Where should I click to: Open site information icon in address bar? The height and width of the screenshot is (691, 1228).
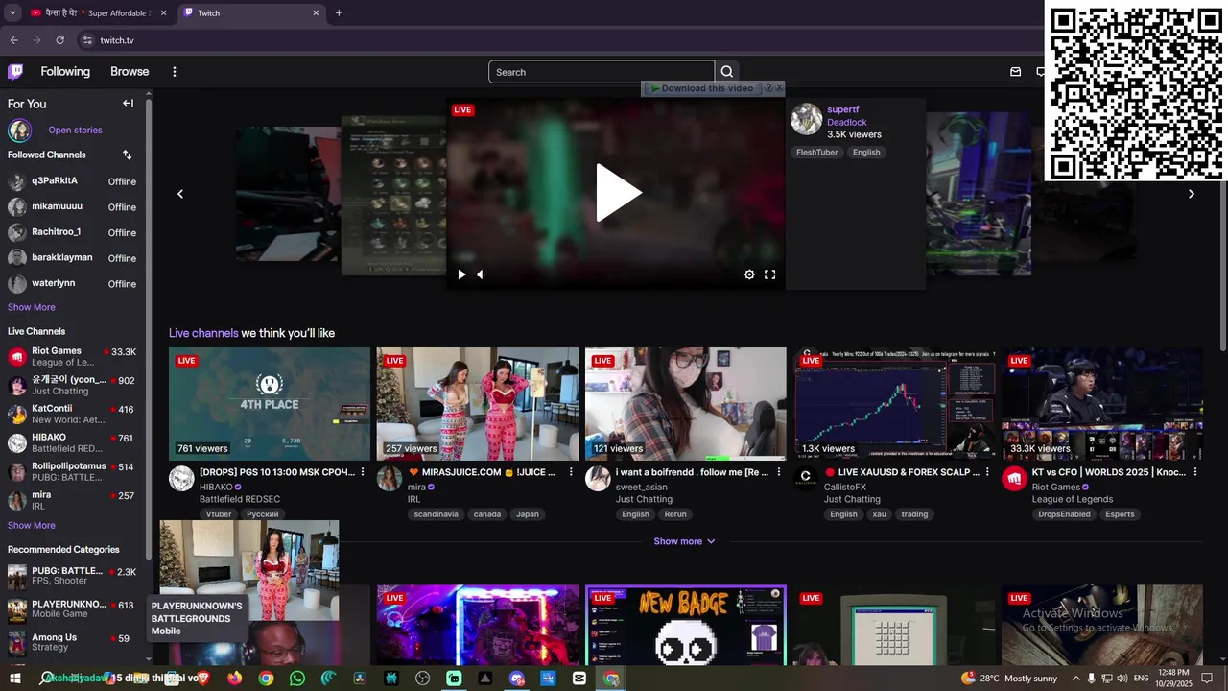coord(87,40)
